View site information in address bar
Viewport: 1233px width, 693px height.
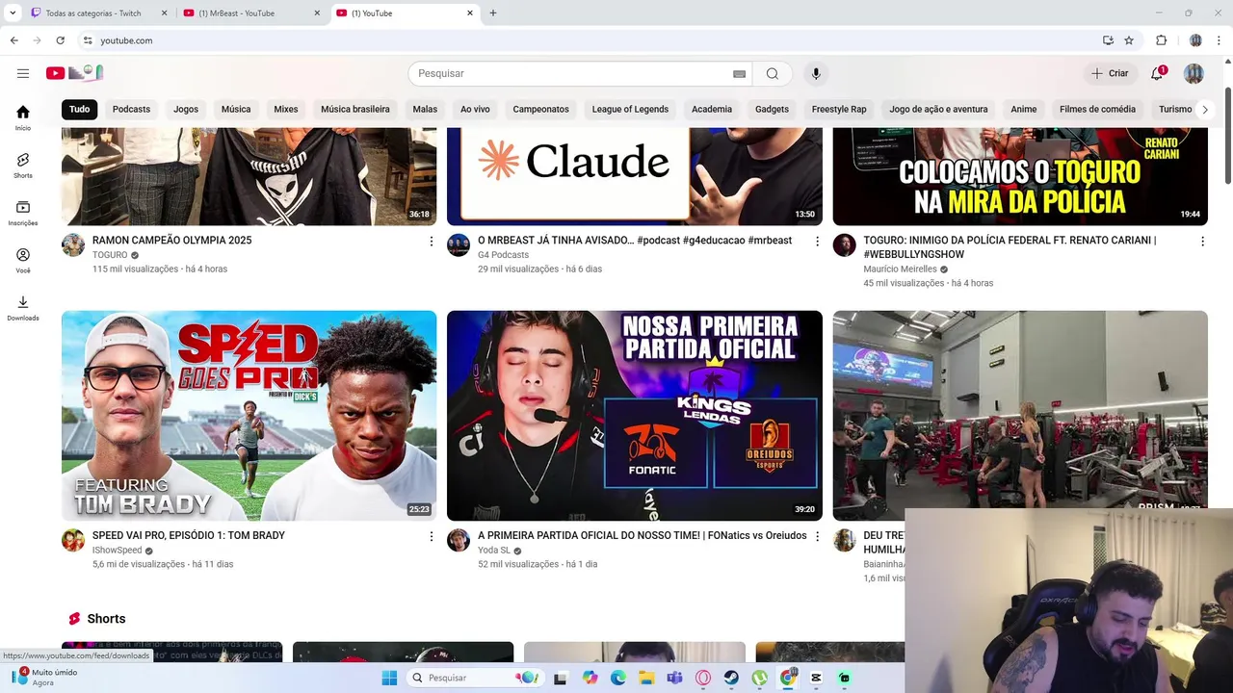click(88, 40)
